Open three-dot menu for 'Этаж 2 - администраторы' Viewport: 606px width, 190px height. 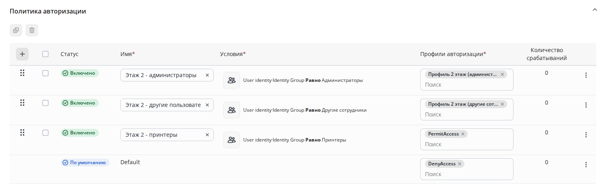(586, 75)
